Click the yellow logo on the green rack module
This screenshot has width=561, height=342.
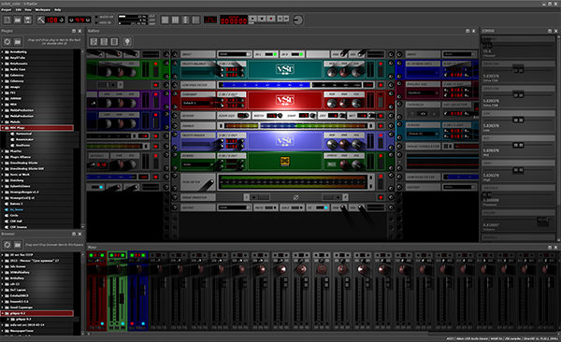tap(285, 162)
